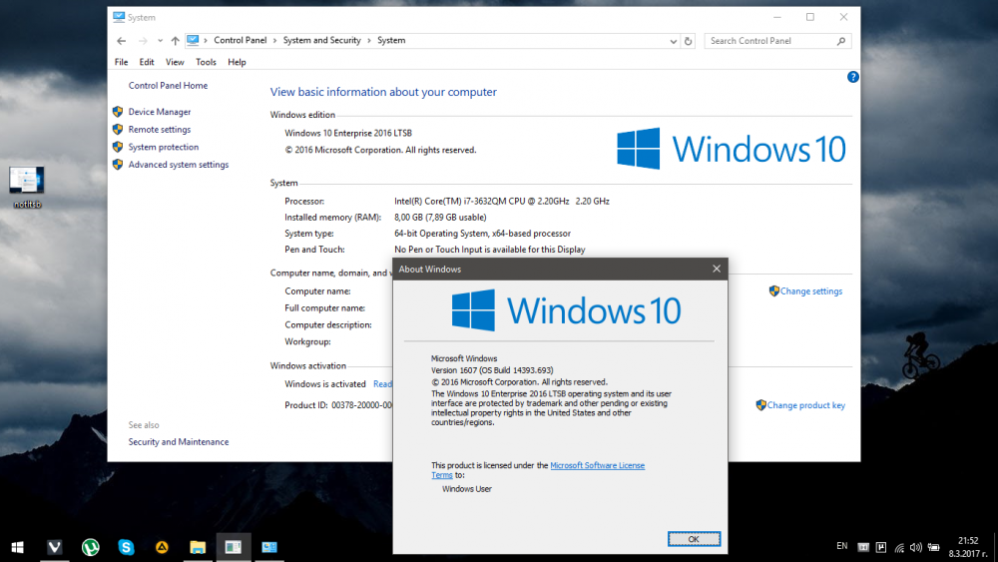The image size is (998, 562).
Task: Open File Explorer from the taskbar
Action: [x=198, y=547]
